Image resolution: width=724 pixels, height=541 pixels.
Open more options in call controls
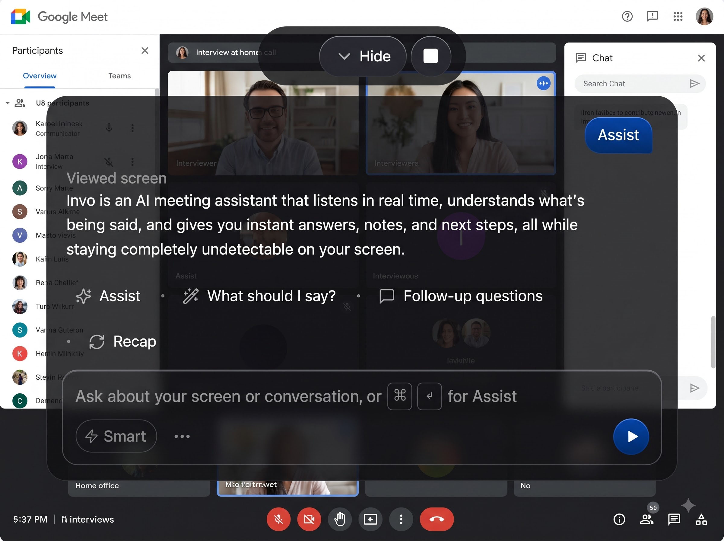[x=401, y=519]
